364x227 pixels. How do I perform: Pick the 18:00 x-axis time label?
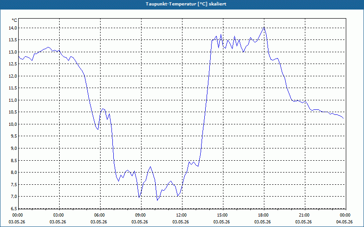click(x=264, y=215)
